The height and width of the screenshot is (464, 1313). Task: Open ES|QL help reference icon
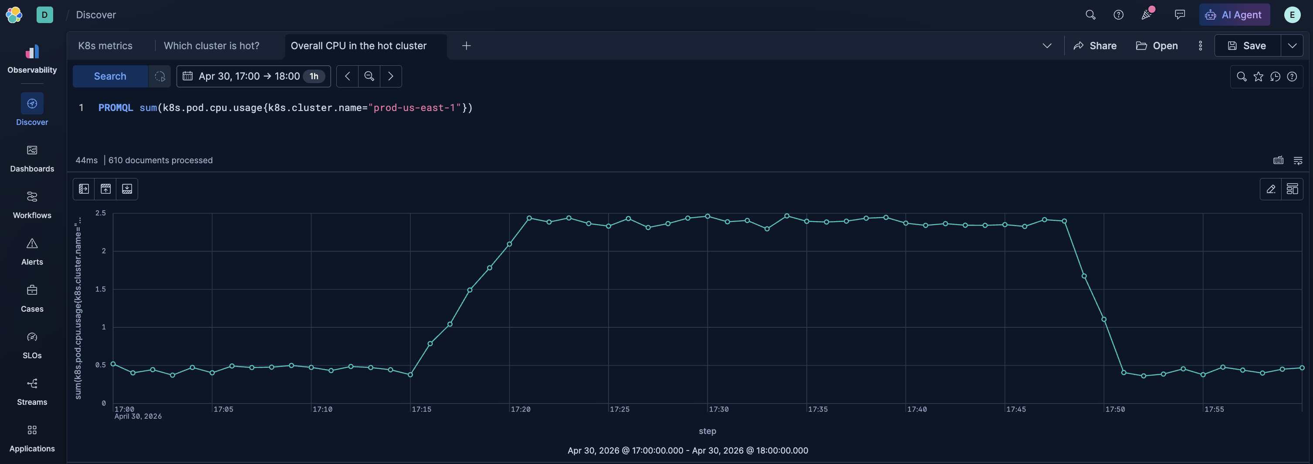point(1292,77)
